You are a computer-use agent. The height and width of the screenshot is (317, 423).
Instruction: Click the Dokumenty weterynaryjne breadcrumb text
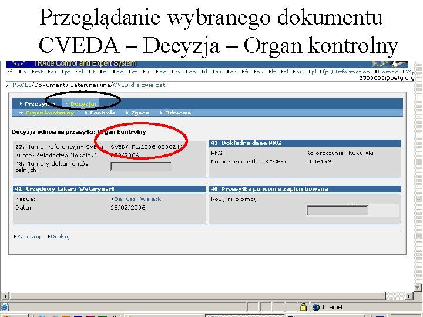click(x=72, y=85)
